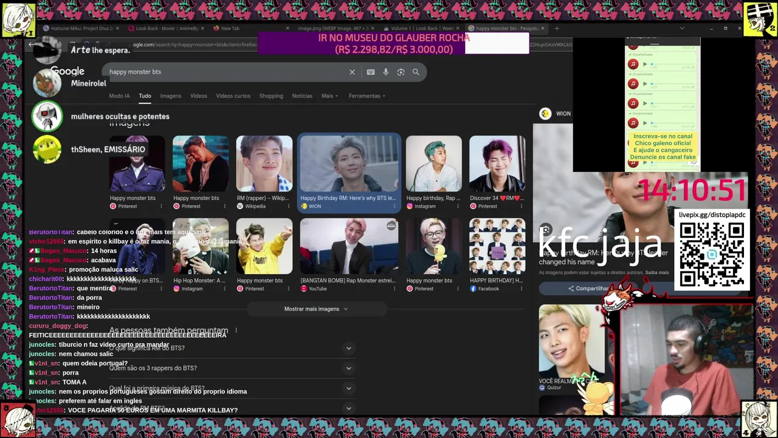Click the WION logo in the preview panel

tap(545, 114)
